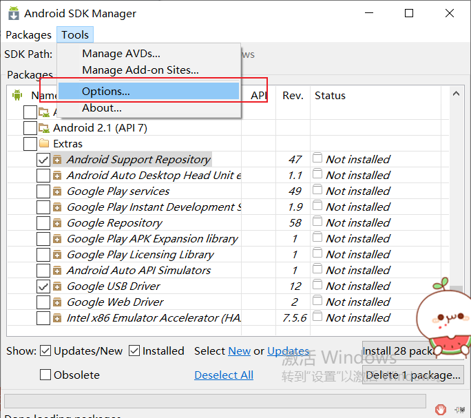Click the Deselect All link
Viewport: 471px width, 418px height.
pyautogui.click(x=224, y=375)
